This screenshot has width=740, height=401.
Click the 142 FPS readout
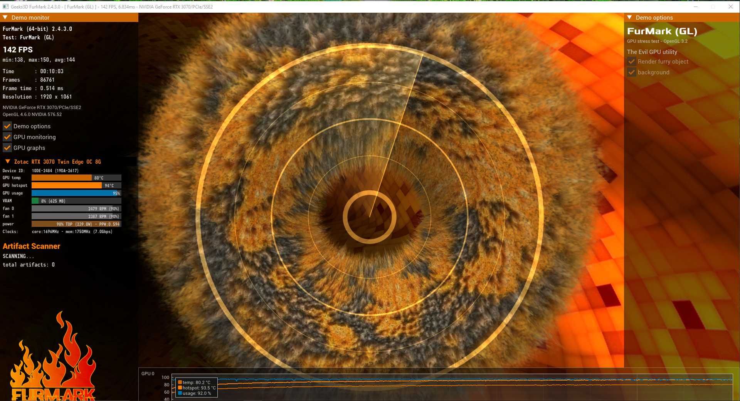[x=18, y=50]
